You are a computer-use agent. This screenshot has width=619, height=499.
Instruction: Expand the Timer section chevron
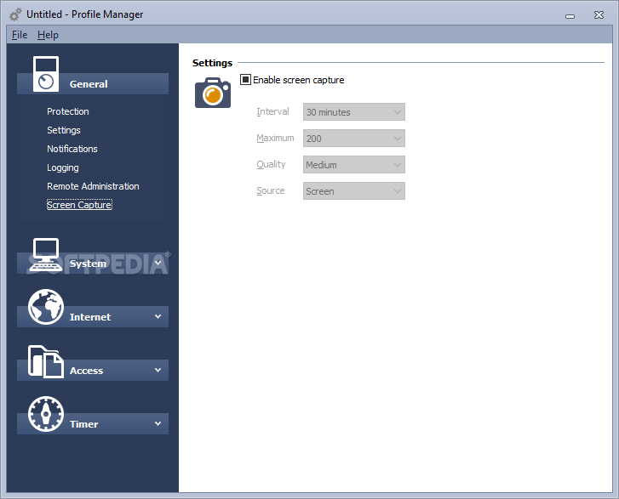point(158,423)
